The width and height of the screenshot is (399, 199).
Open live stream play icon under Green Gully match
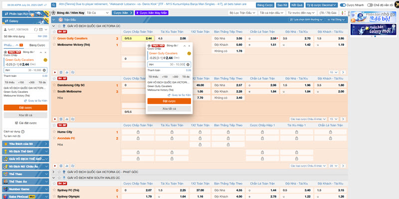coord(55,72)
